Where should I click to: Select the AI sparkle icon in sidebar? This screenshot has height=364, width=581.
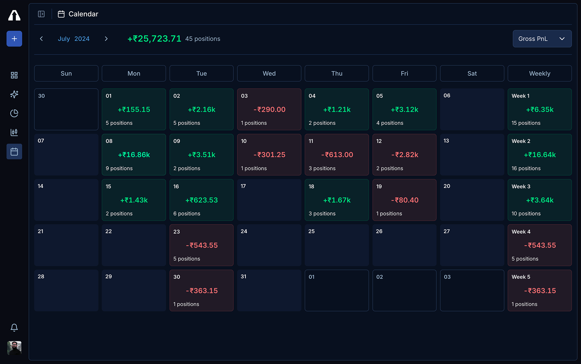tap(14, 94)
